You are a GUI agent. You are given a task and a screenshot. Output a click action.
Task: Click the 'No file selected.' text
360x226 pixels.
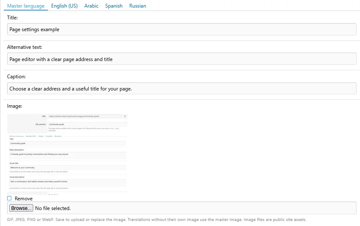tap(53, 208)
